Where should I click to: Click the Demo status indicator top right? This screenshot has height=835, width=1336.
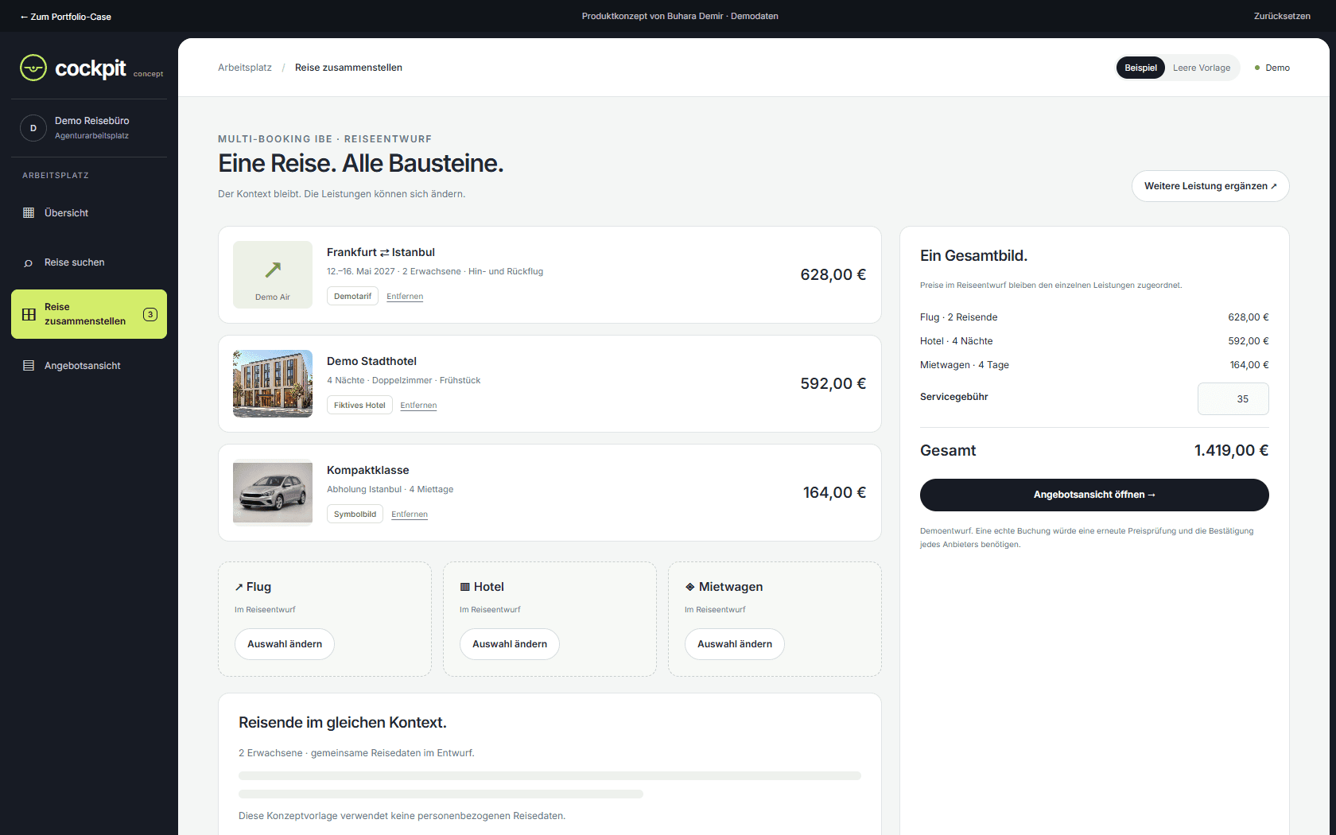click(x=1272, y=68)
